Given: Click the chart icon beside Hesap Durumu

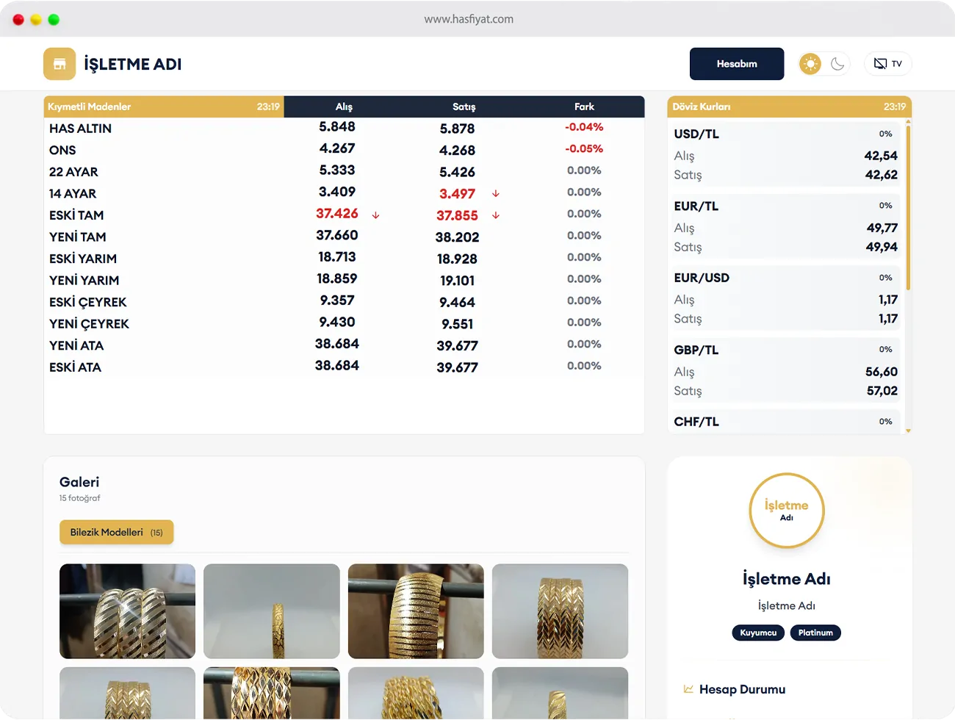Looking at the screenshot, I should (x=688, y=689).
